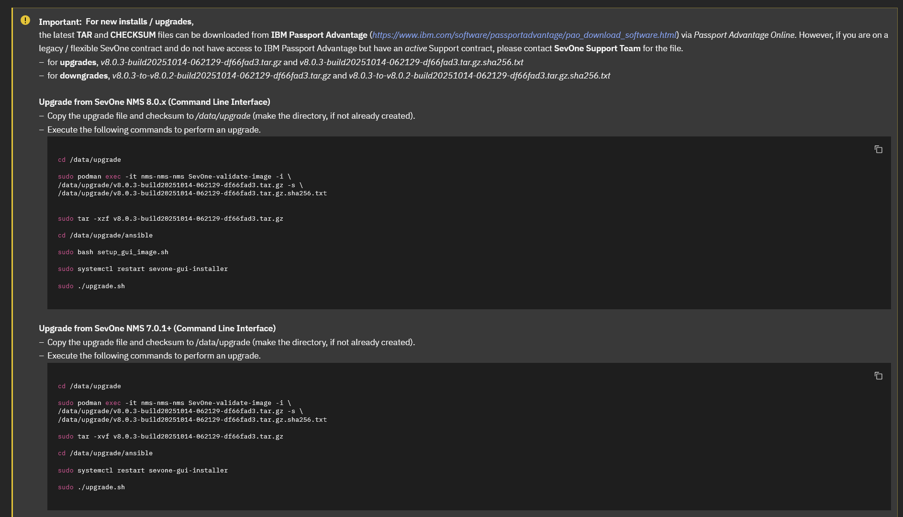This screenshot has height=517, width=903.
Task: Click the 'sudo tar -xvf' command line
Action: (x=170, y=437)
